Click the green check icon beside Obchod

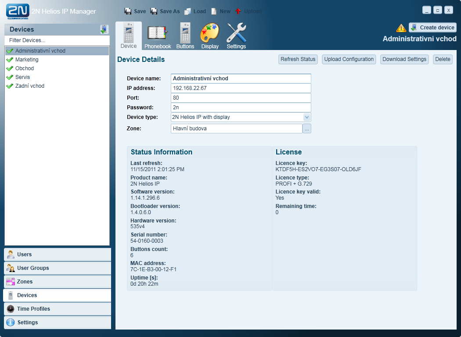(x=10, y=68)
